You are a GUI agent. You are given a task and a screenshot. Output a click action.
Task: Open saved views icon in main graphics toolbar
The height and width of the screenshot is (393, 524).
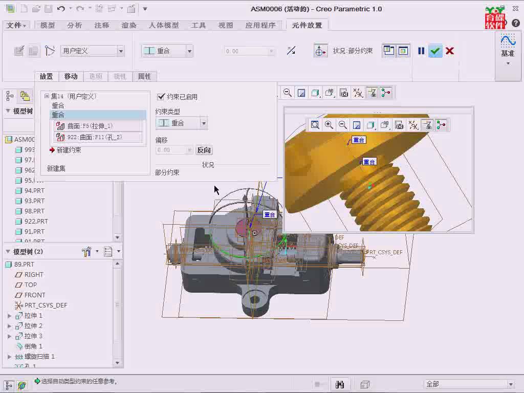click(330, 93)
